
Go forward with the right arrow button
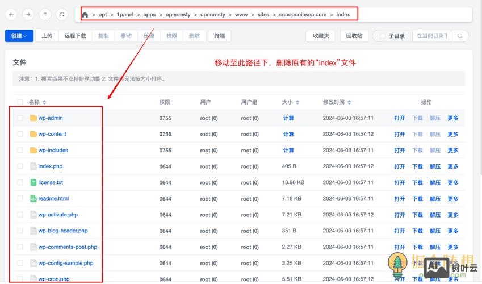(x=28, y=14)
